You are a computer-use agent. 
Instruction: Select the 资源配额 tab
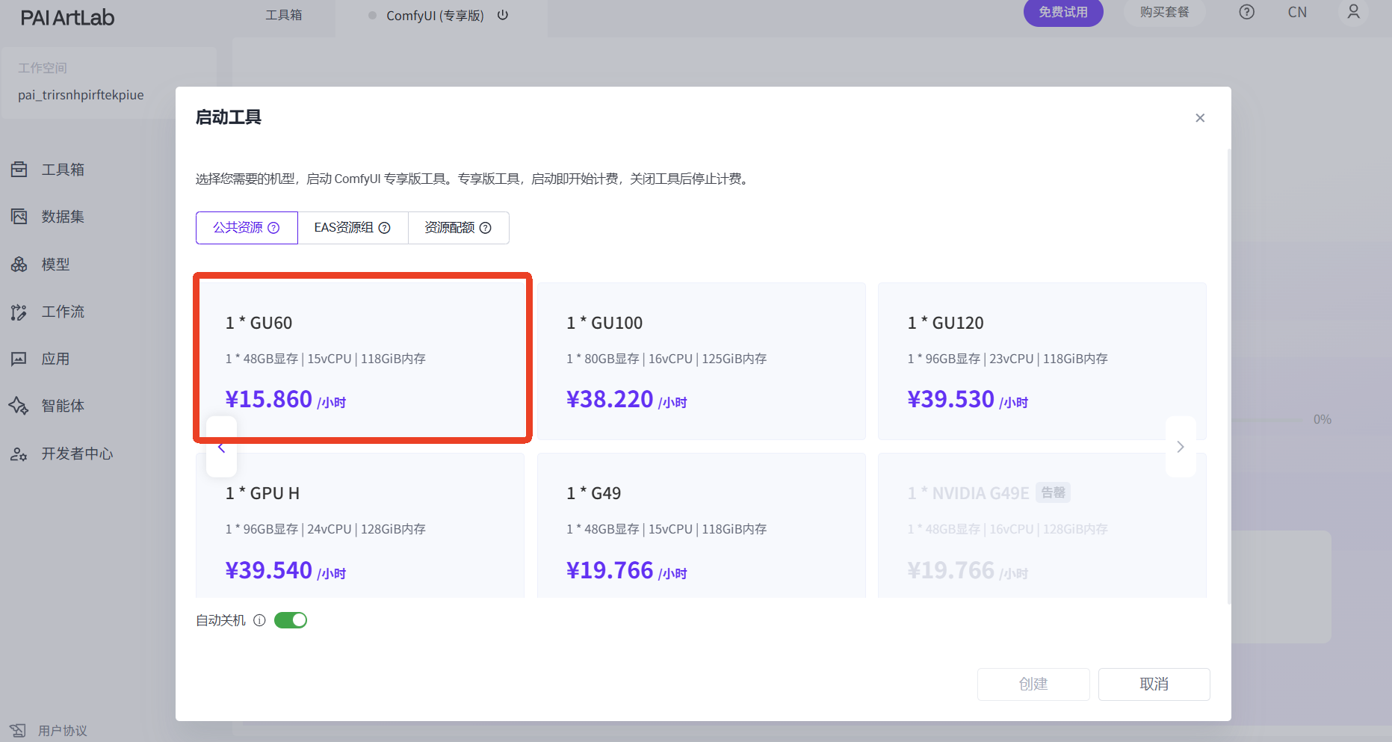[x=459, y=228]
